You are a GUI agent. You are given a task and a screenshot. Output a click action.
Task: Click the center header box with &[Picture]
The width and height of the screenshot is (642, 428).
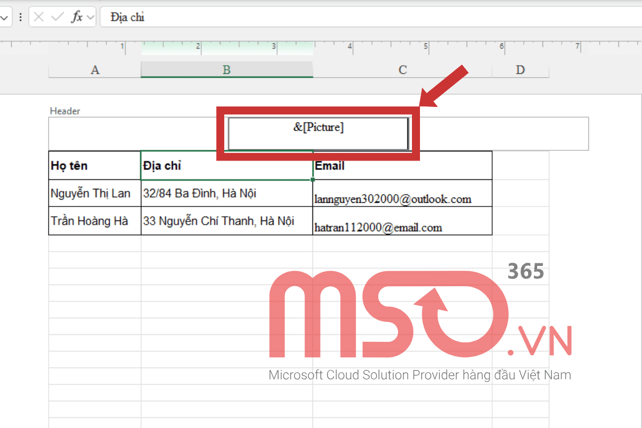(318, 134)
